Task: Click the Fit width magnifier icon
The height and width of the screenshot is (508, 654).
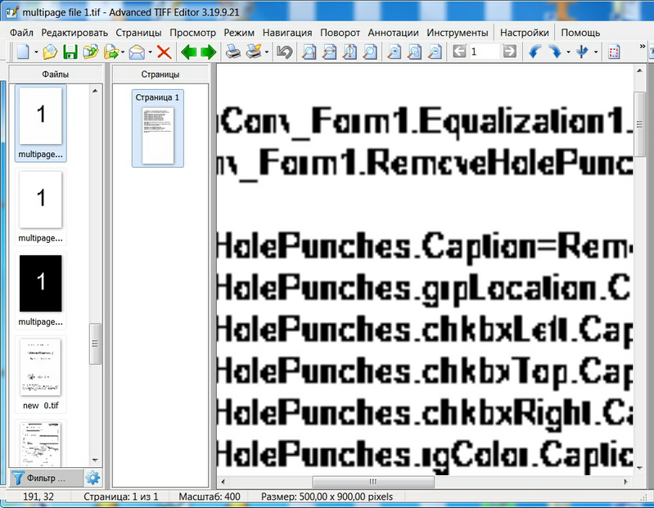Action: 330,52
